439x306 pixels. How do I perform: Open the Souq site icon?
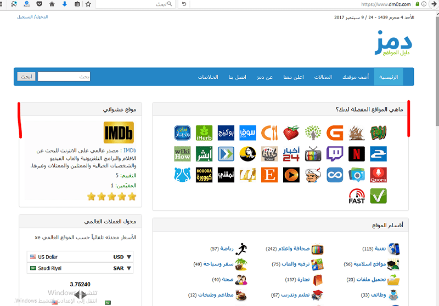tap(247, 133)
